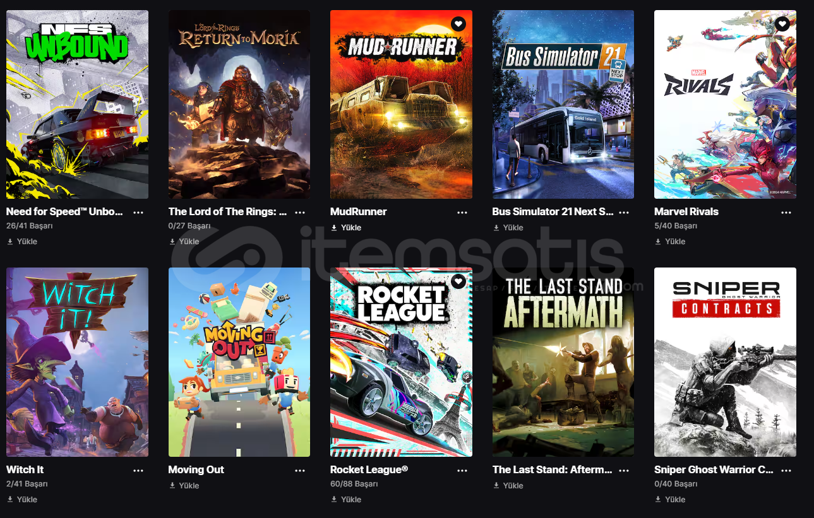Toggle favorite heart on Marvel Rivals cover
The image size is (814, 518).
[x=782, y=24]
